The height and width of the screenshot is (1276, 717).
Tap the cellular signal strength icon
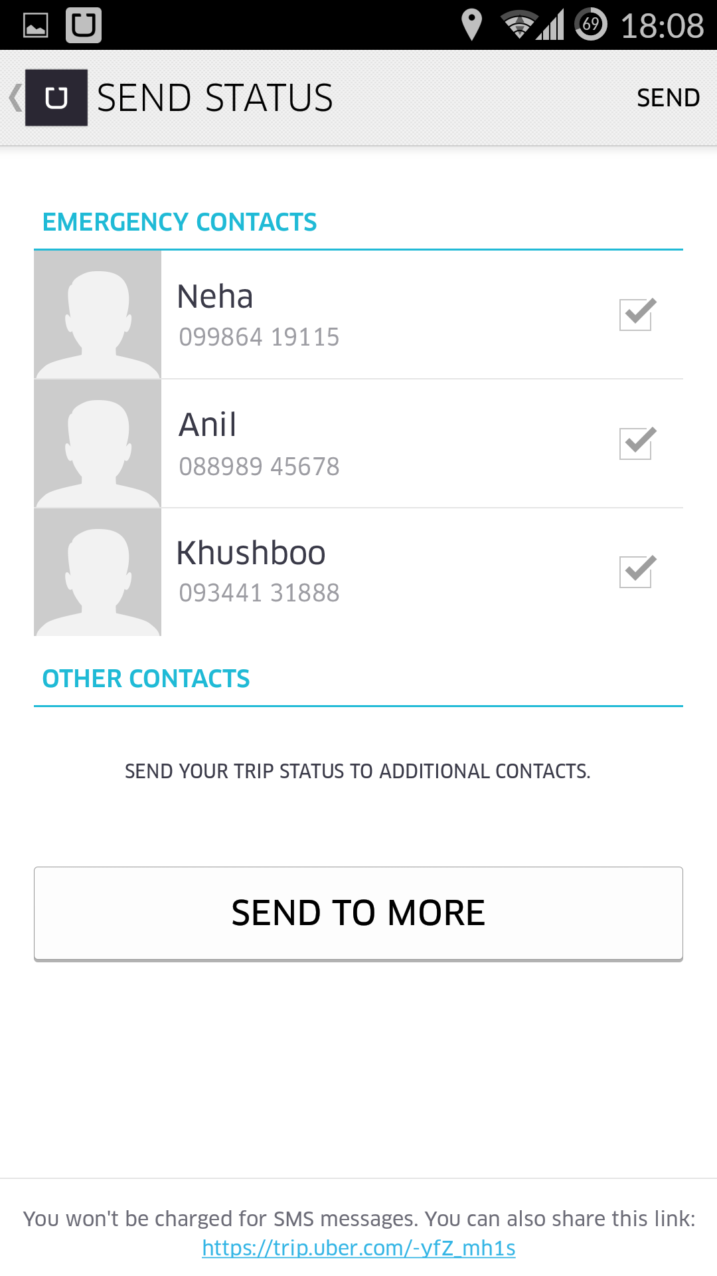coord(551,25)
